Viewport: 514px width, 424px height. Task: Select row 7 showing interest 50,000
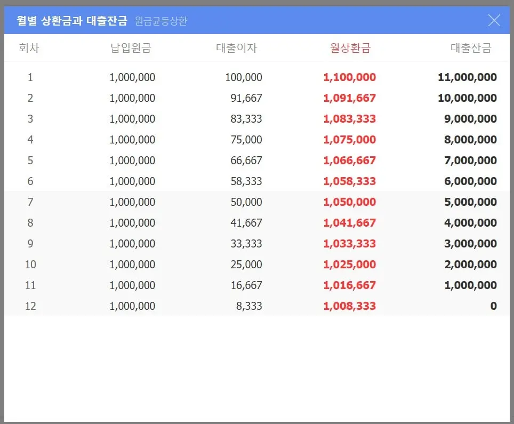(x=256, y=202)
